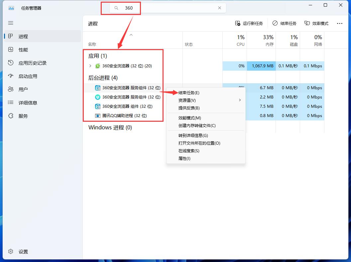Click into the search field containing 360
Screen dimensions: 351x262
(x=168, y=8)
